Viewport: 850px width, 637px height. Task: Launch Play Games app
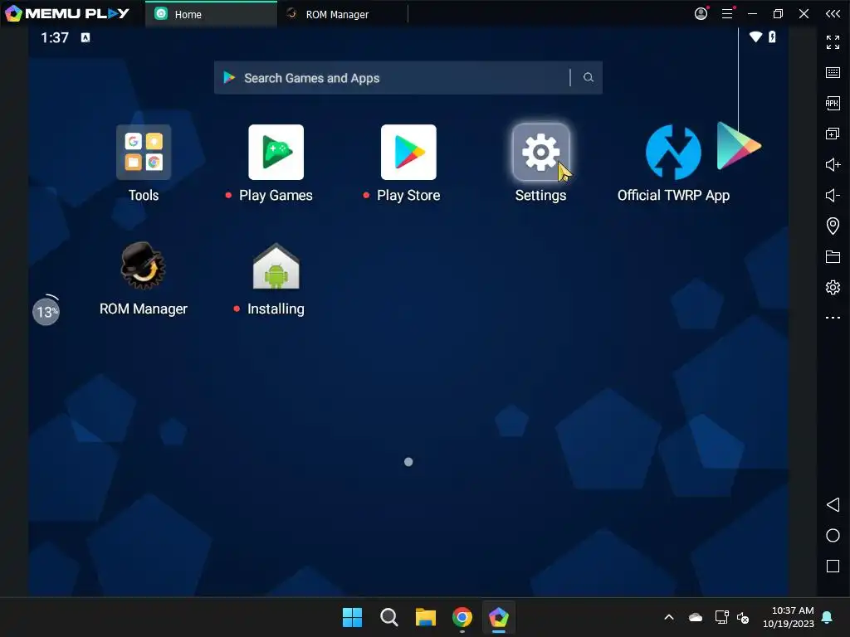click(276, 153)
